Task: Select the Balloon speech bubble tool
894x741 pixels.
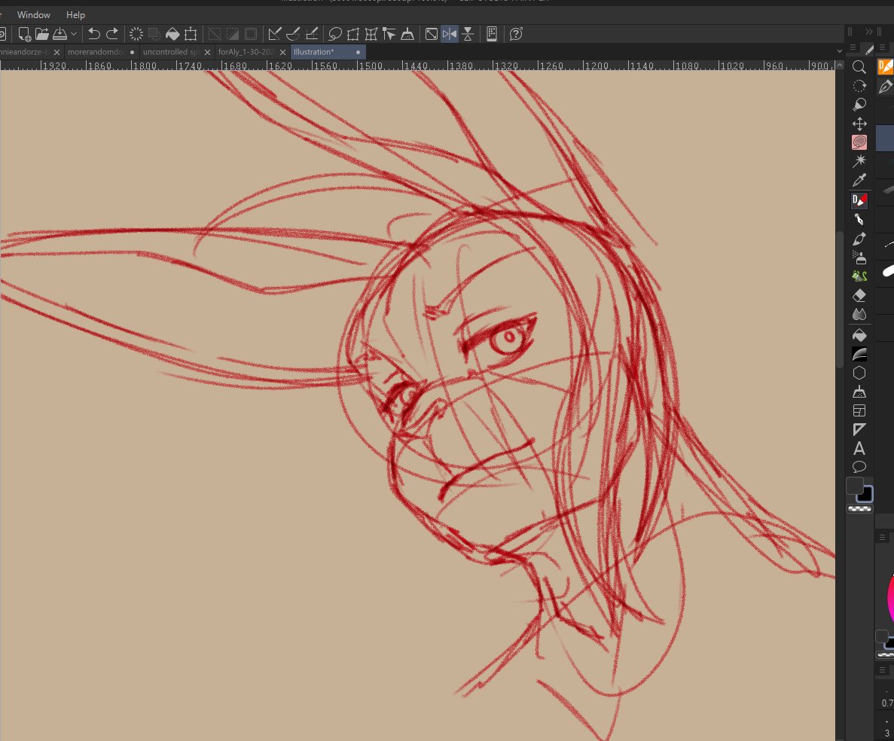Action: [859, 467]
